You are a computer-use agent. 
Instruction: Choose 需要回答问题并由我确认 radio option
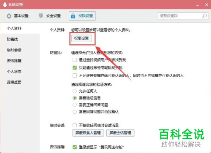click(75, 112)
